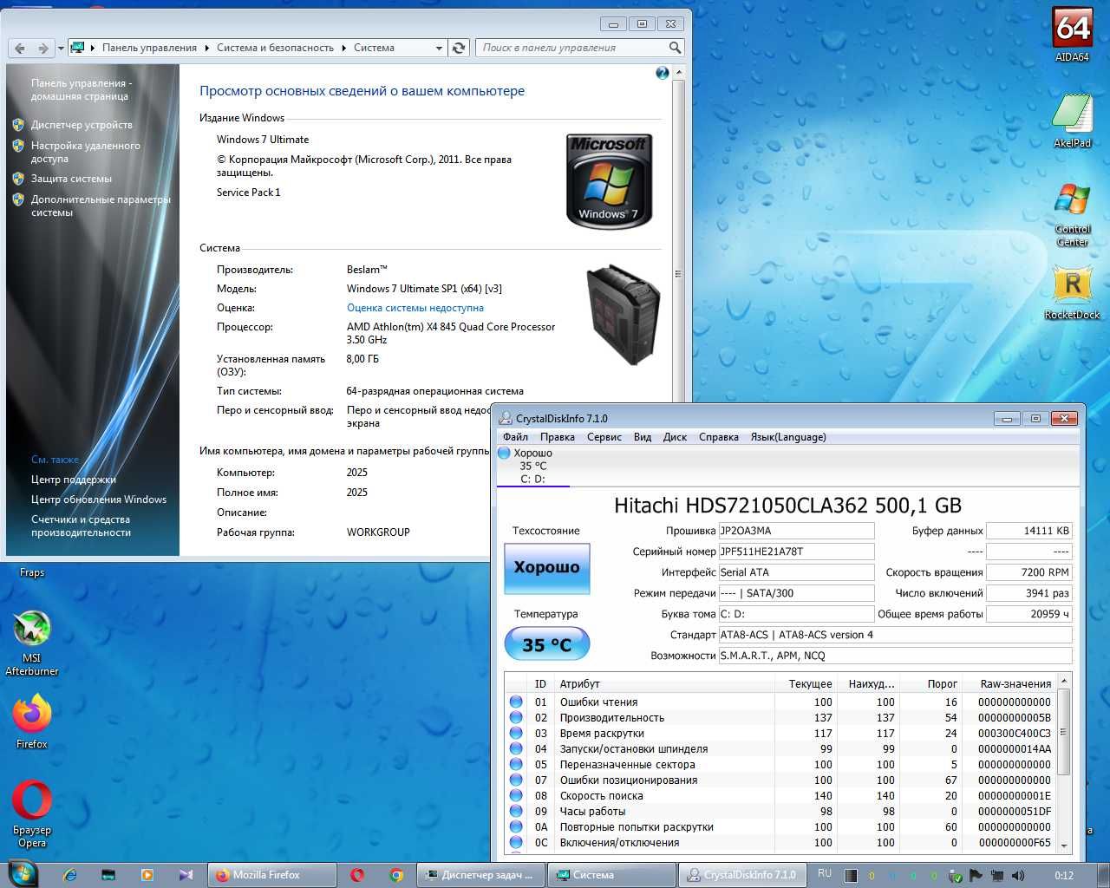Click search field in control panel
The width and height of the screenshot is (1110, 888).
pyautogui.click(x=572, y=48)
